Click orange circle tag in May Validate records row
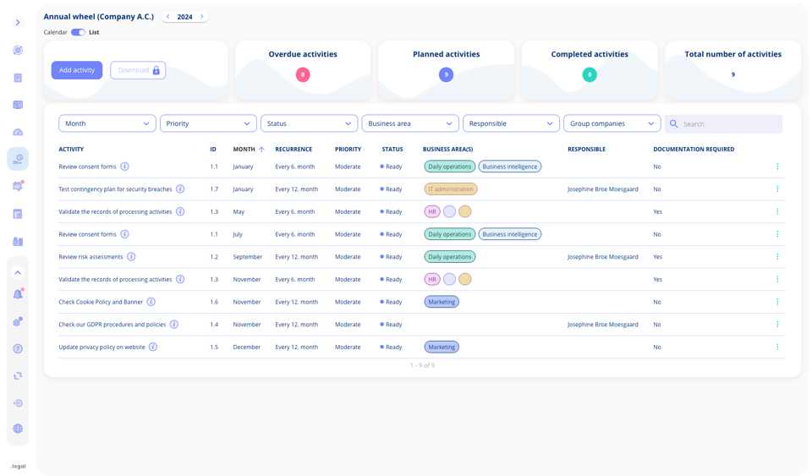The image size is (812, 476). (x=465, y=211)
